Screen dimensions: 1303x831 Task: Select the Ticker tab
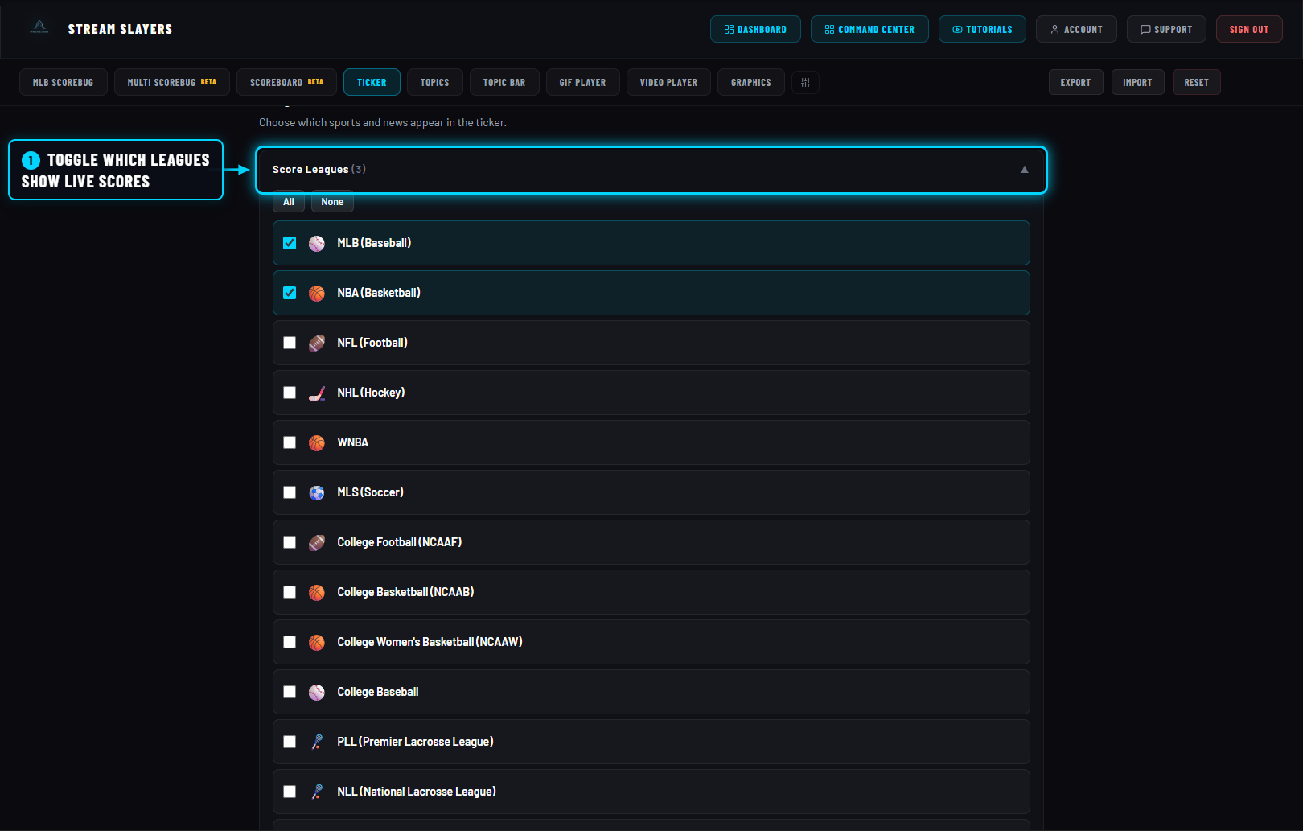tap(372, 83)
